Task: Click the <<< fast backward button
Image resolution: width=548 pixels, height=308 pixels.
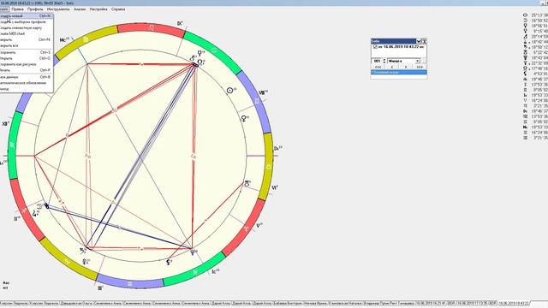Action: pos(378,67)
